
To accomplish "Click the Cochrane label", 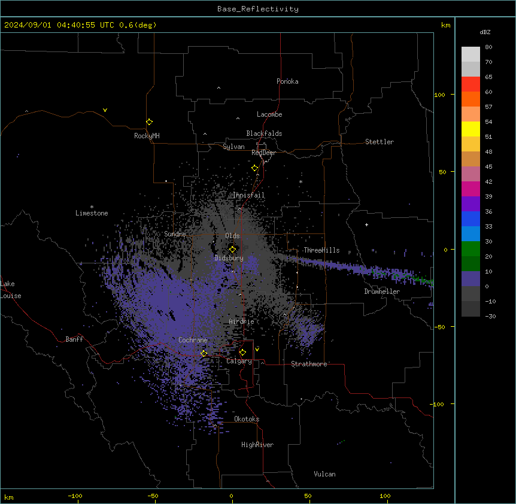I will pos(193,340).
